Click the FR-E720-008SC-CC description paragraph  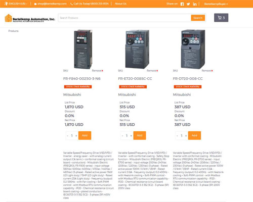(143, 171)
